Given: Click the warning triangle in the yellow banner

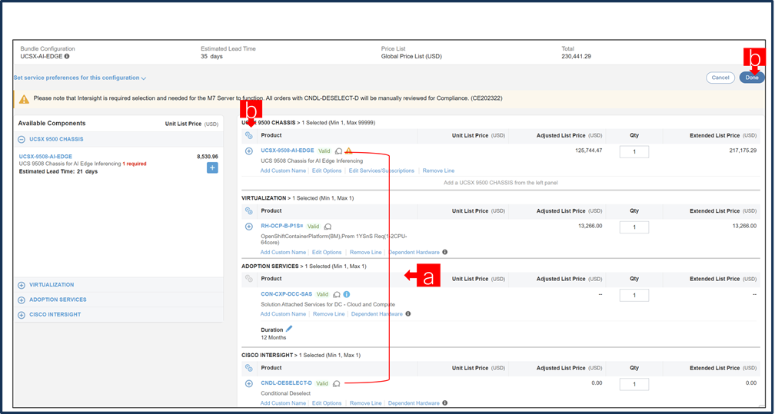Looking at the screenshot, I should point(24,99).
